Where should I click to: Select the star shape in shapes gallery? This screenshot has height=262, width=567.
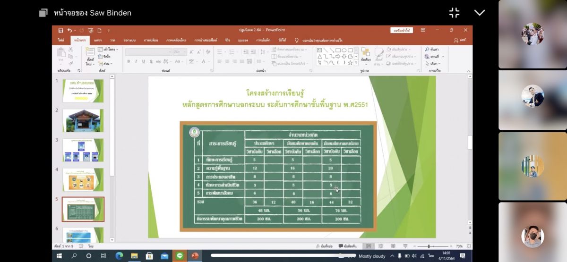point(350,62)
